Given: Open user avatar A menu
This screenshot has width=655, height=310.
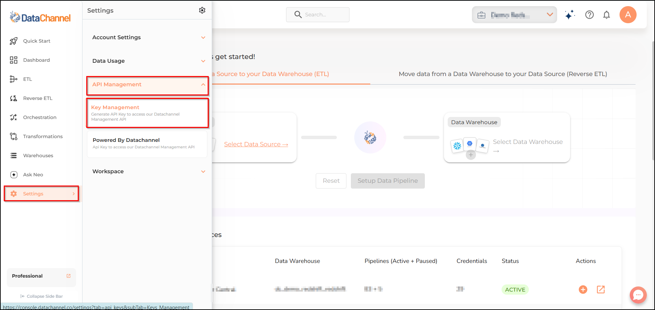Looking at the screenshot, I should [x=628, y=15].
